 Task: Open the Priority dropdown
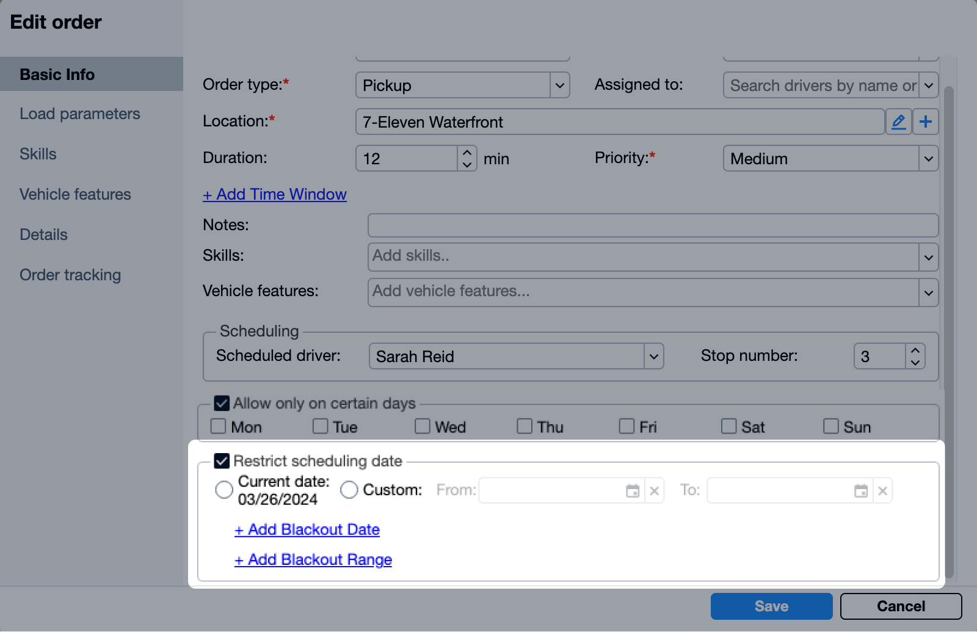coord(928,159)
